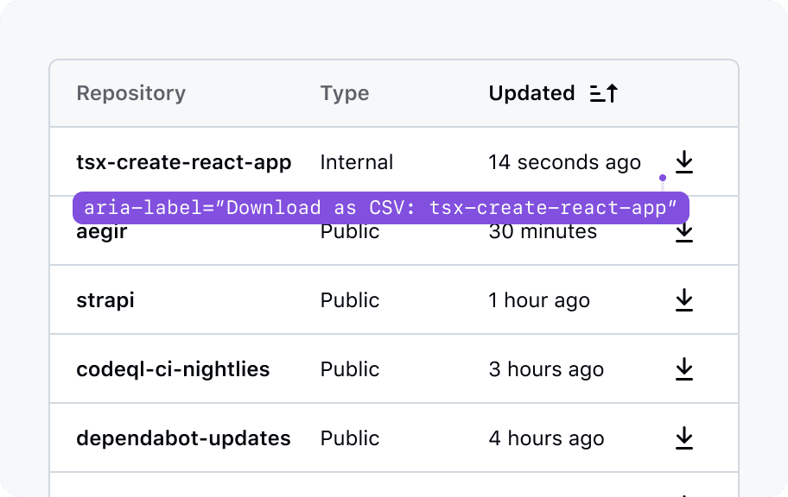Click download icon in codeql-ci-nightlies row
788x497 pixels.
point(684,368)
